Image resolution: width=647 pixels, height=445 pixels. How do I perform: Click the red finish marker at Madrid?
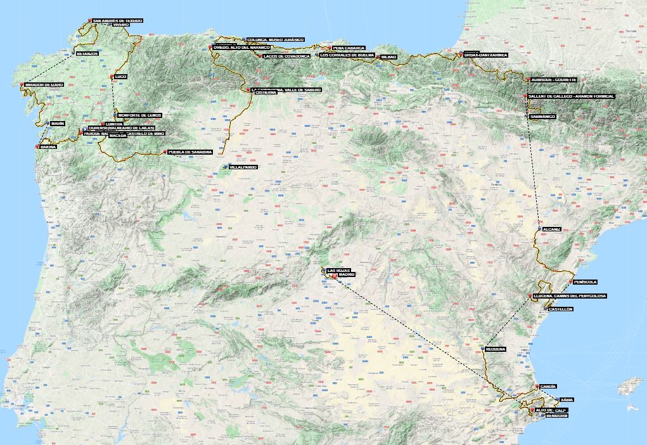click(x=335, y=275)
